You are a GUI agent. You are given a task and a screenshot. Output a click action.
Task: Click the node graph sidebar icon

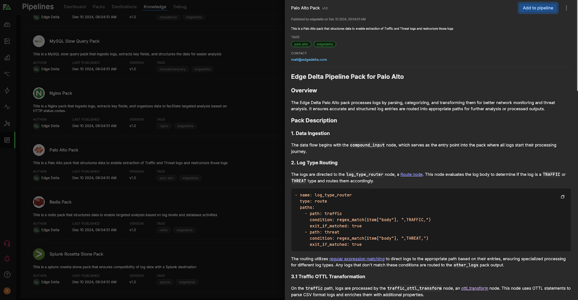(7, 123)
